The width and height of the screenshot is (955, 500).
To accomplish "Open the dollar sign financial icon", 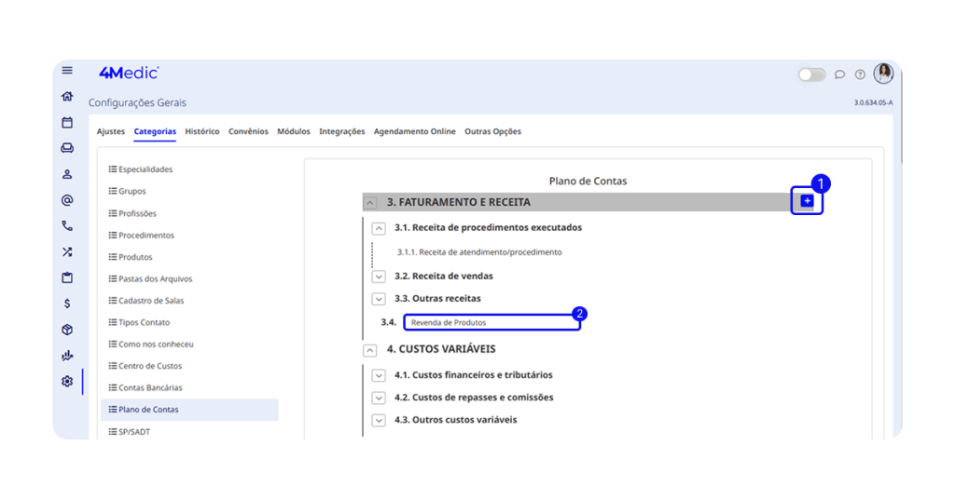I will tap(67, 304).
